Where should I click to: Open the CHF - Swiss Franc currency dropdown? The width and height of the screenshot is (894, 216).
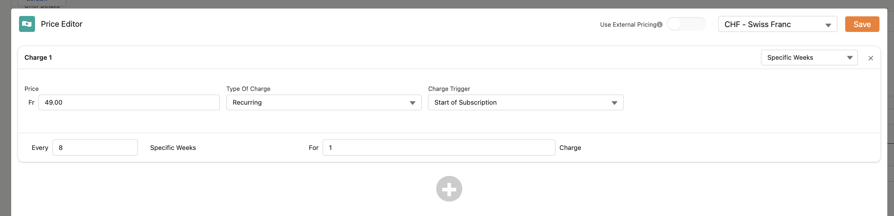click(777, 24)
